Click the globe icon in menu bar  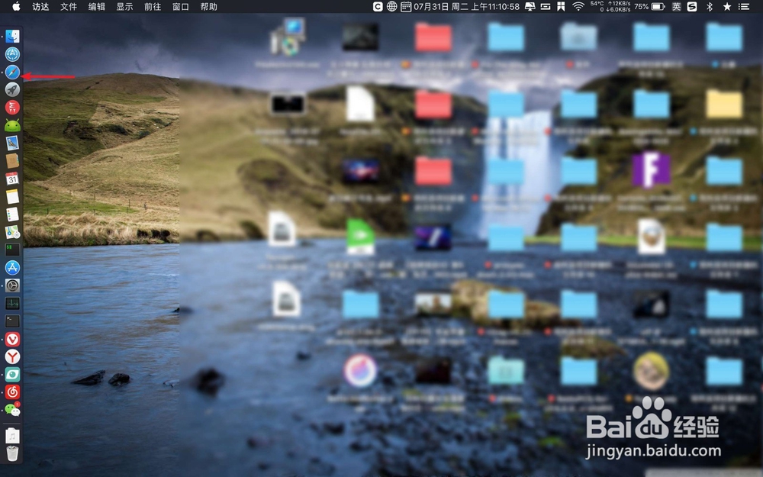tap(391, 6)
